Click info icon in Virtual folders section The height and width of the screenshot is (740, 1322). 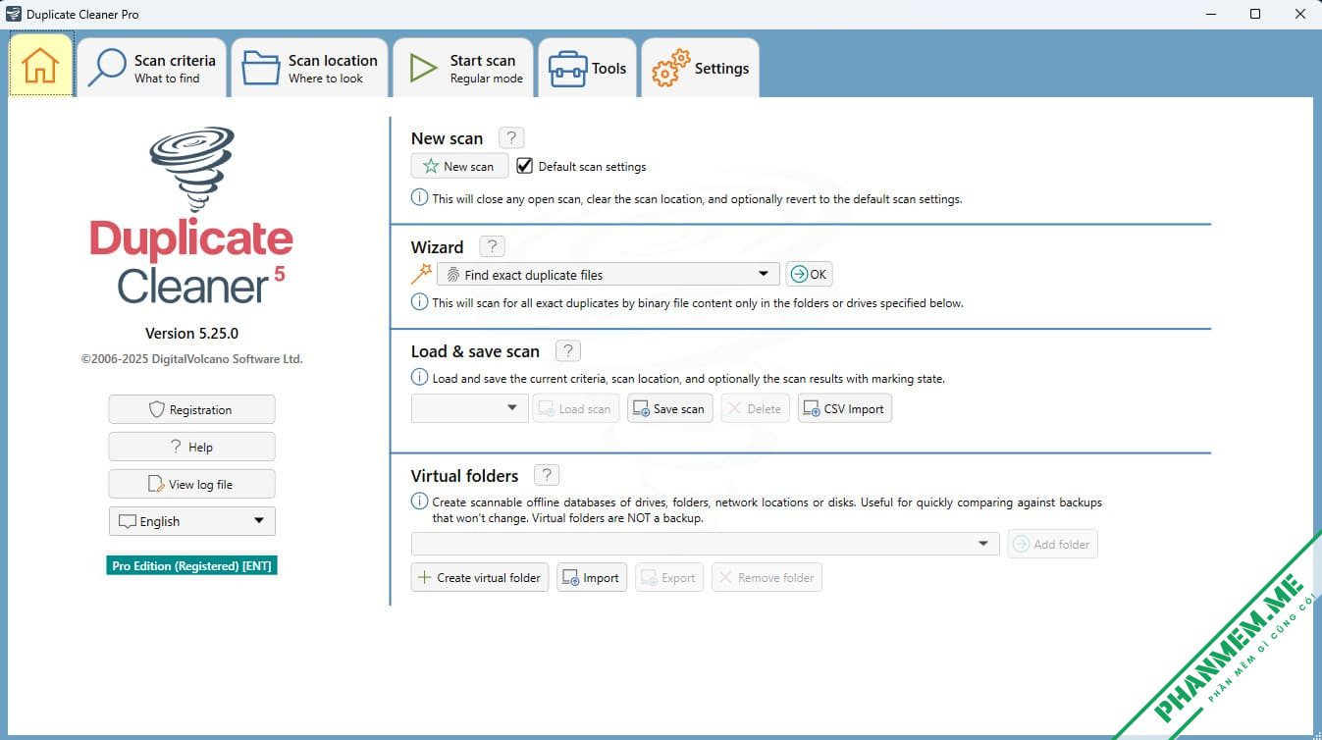pyautogui.click(x=419, y=502)
